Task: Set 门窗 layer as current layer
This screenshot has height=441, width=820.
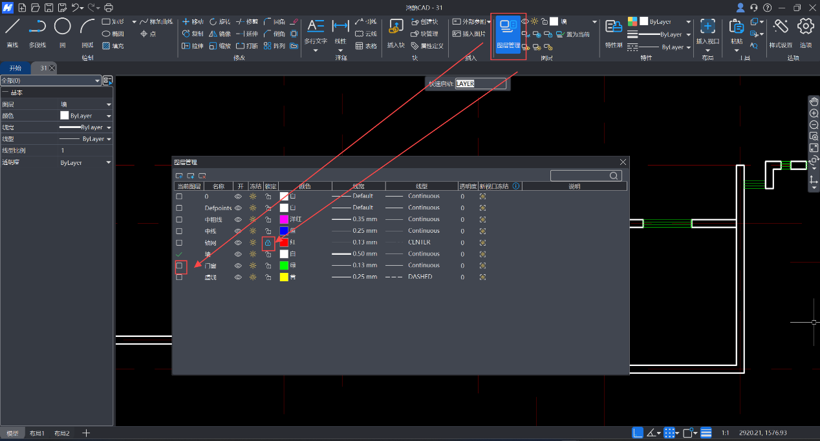Action: pos(180,266)
